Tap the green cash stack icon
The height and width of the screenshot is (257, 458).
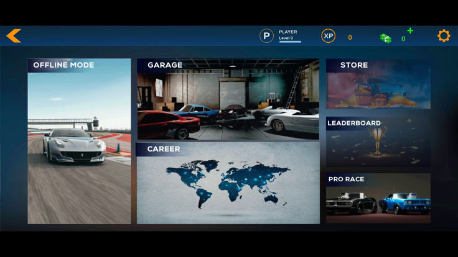(x=386, y=38)
